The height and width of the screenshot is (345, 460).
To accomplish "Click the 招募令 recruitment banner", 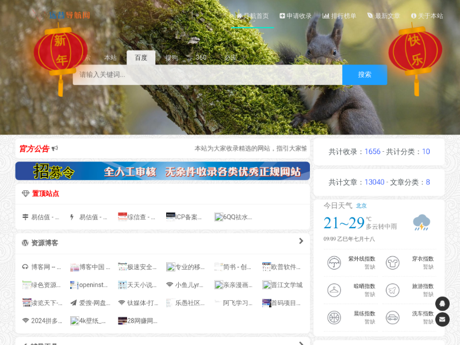I will coord(162,171).
